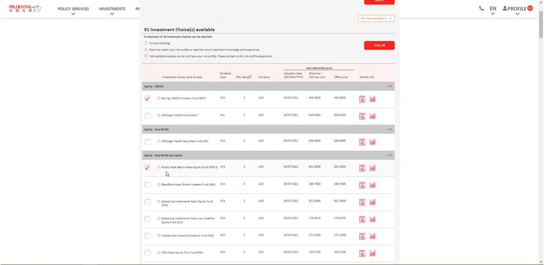Open chart icon for FSSA Asian Equity Plus

(x=372, y=253)
